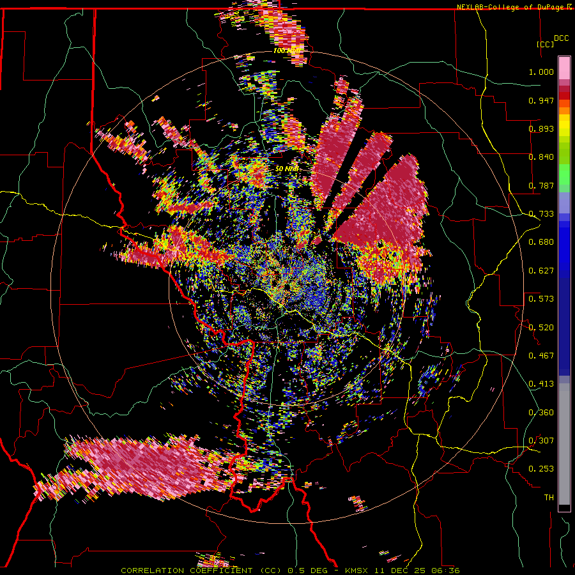Viewport: 575px width, 575px height.
Task: Select the 0.573 color scale value
Action: (x=541, y=299)
